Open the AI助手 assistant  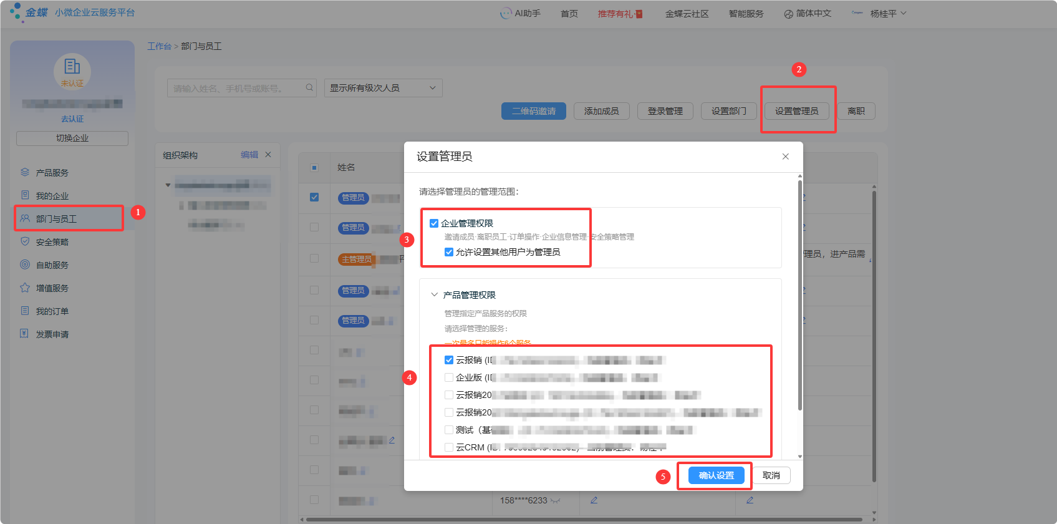click(x=520, y=13)
